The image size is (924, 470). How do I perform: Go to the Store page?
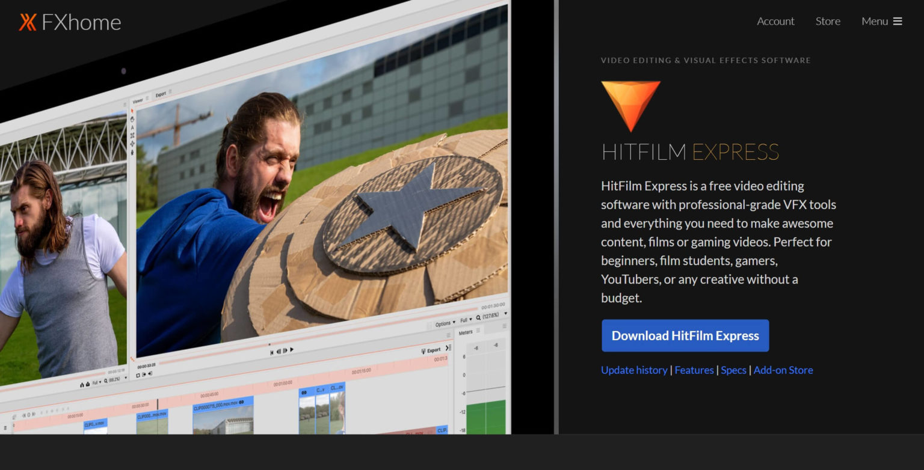[x=828, y=21]
